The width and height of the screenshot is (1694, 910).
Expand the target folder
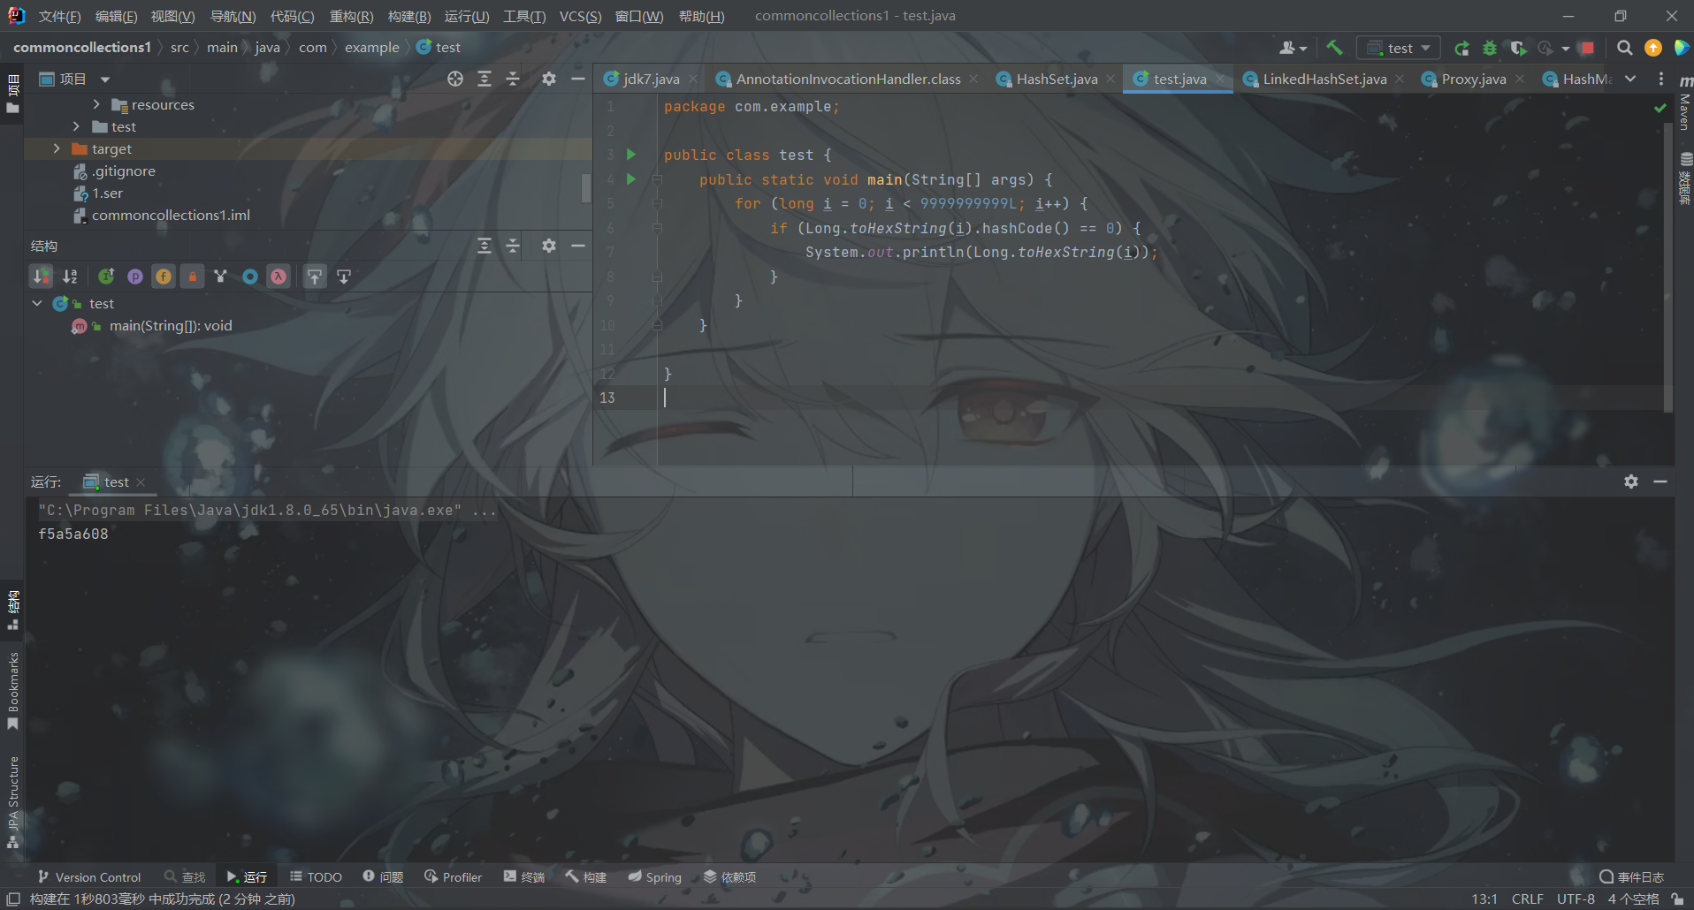(57, 148)
